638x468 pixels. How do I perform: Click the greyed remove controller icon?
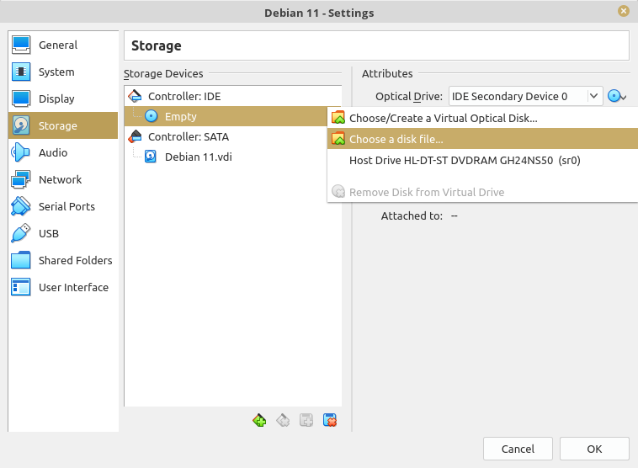tap(283, 420)
